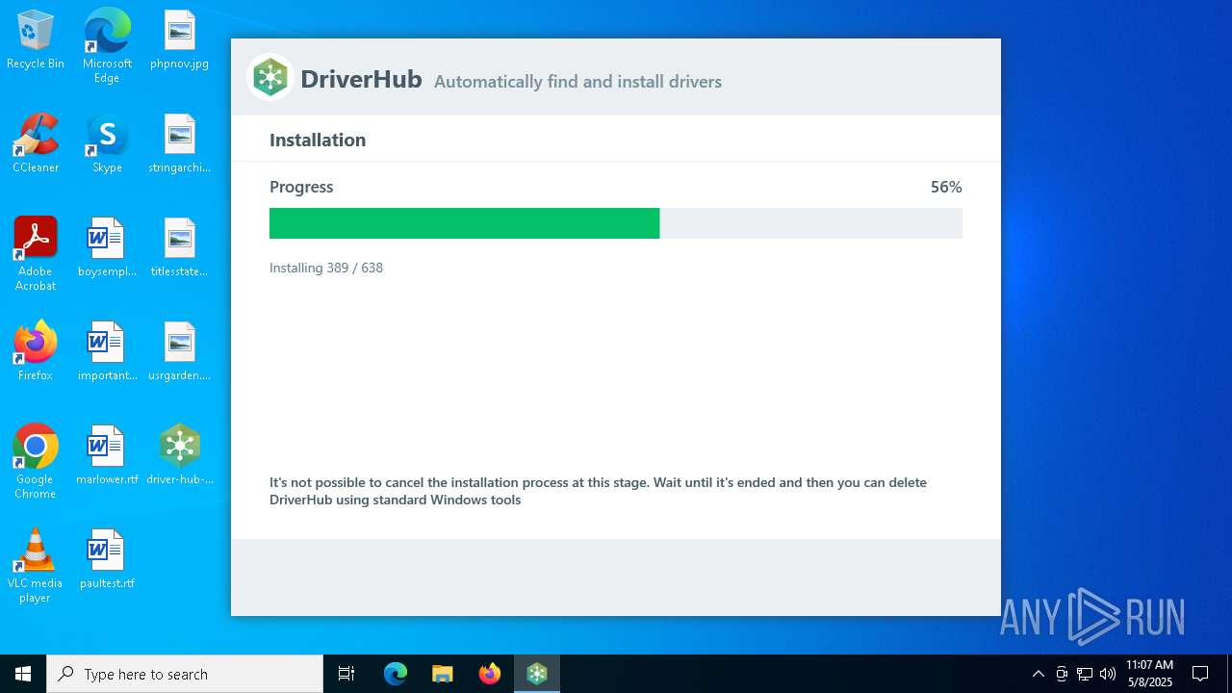
Task: Select the titlesstate... image file
Action: click(x=179, y=248)
